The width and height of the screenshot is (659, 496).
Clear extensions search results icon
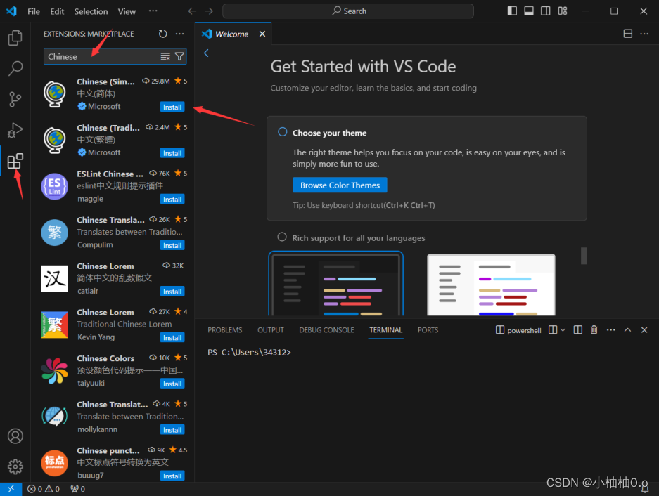165,56
